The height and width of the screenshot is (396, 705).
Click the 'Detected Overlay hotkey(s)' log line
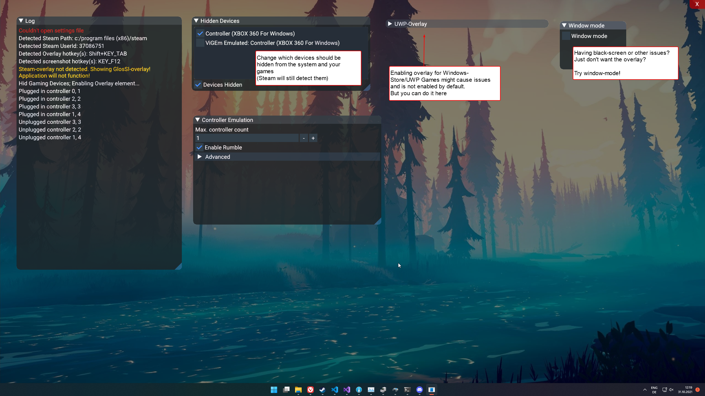point(73,54)
